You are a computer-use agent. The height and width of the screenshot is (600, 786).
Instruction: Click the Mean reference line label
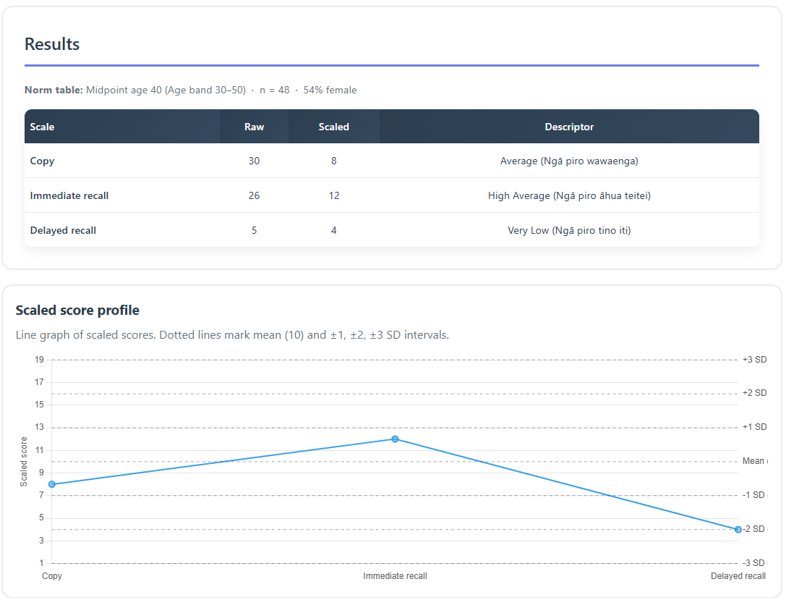(753, 461)
